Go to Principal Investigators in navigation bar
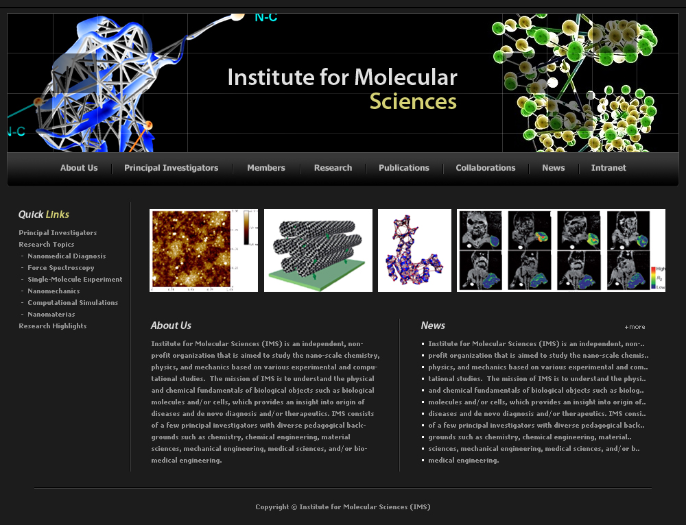The height and width of the screenshot is (525, 686). [x=171, y=168]
